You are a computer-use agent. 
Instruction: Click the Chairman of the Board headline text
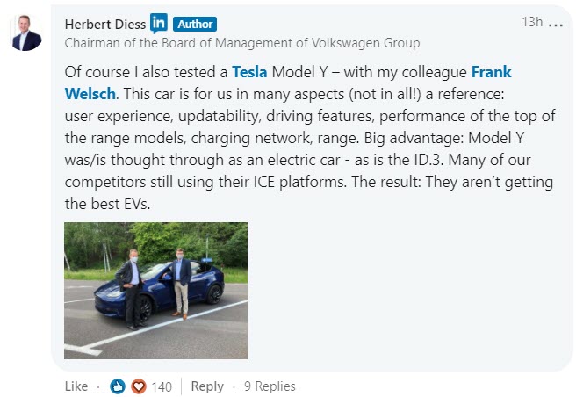pyautogui.click(x=242, y=43)
